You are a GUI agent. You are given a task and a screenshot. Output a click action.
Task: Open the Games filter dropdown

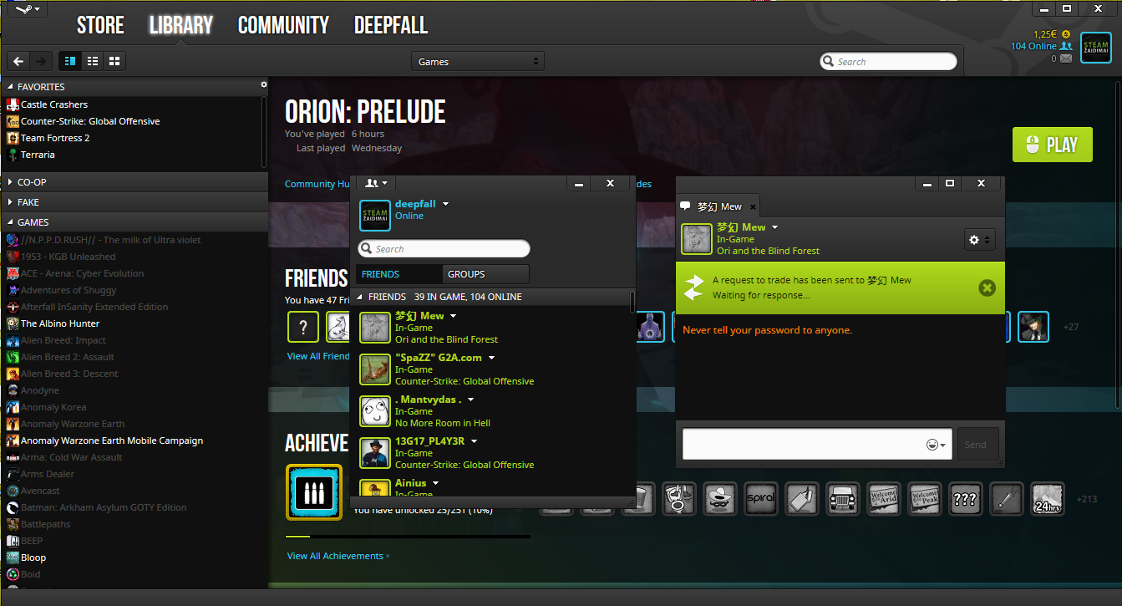[x=478, y=61]
